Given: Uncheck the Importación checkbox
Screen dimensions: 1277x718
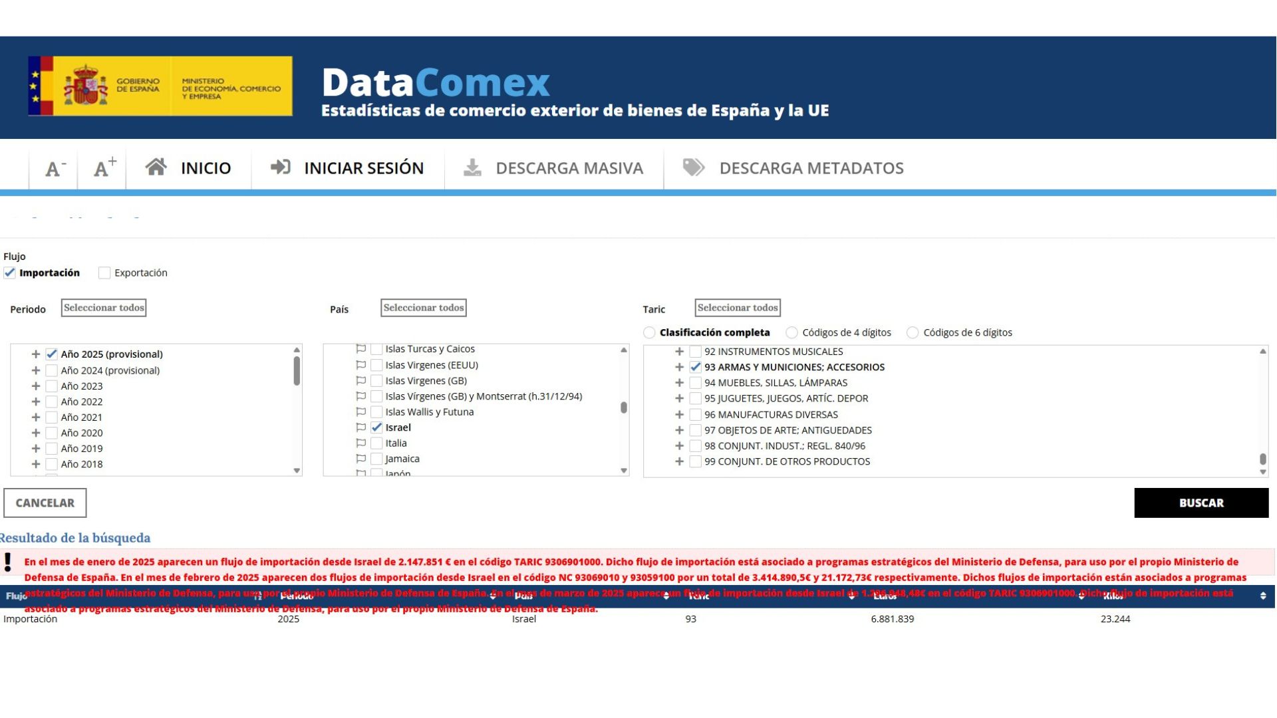Looking at the screenshot, I should 9,273.
